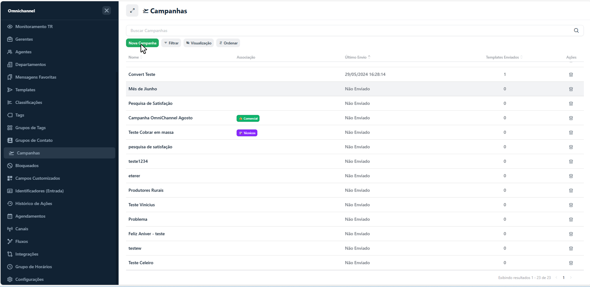Click the Bloqueados ban icon
Image resolution: width=590 pixels, height=287 pixels.
coord(10,166)
